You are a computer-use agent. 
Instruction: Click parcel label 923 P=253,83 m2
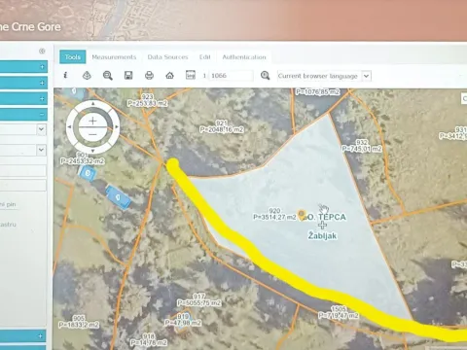click(x=147, y=100)
